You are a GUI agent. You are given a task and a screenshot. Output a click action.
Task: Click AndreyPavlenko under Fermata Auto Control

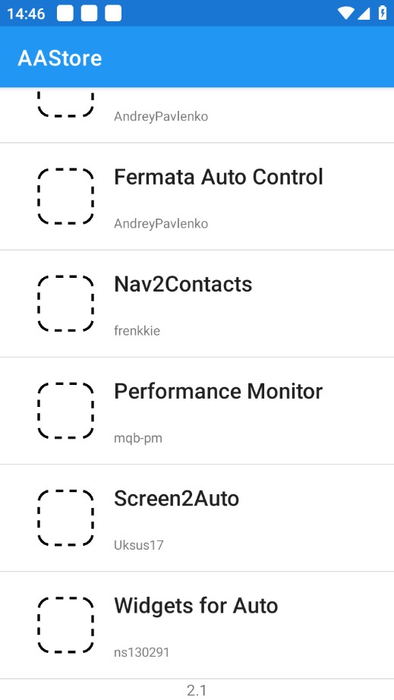161,224
